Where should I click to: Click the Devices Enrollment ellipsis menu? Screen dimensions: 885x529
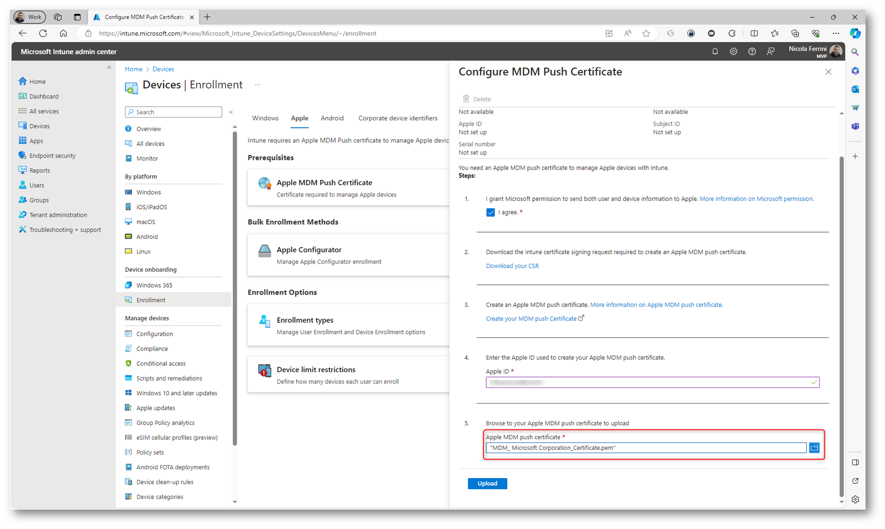click(x=257, y=85)
